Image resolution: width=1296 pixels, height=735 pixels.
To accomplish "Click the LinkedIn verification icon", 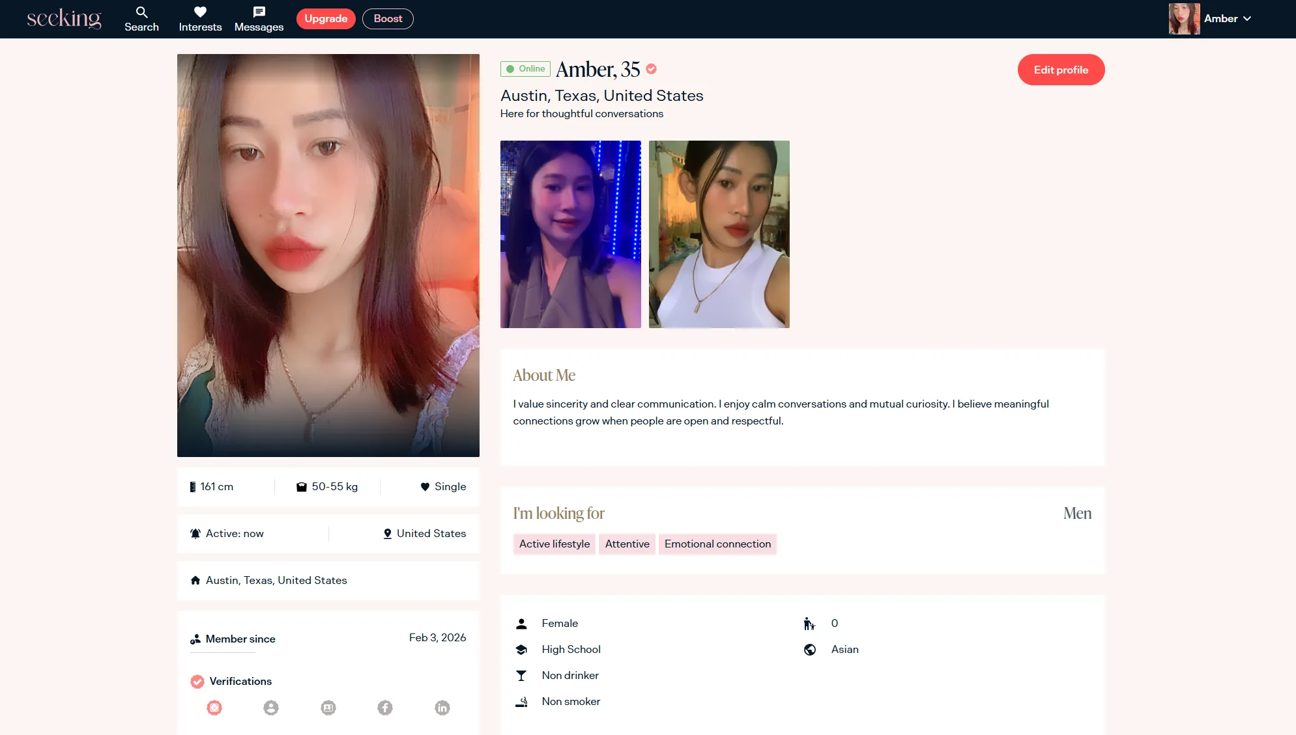I will (x=442, y=708).
